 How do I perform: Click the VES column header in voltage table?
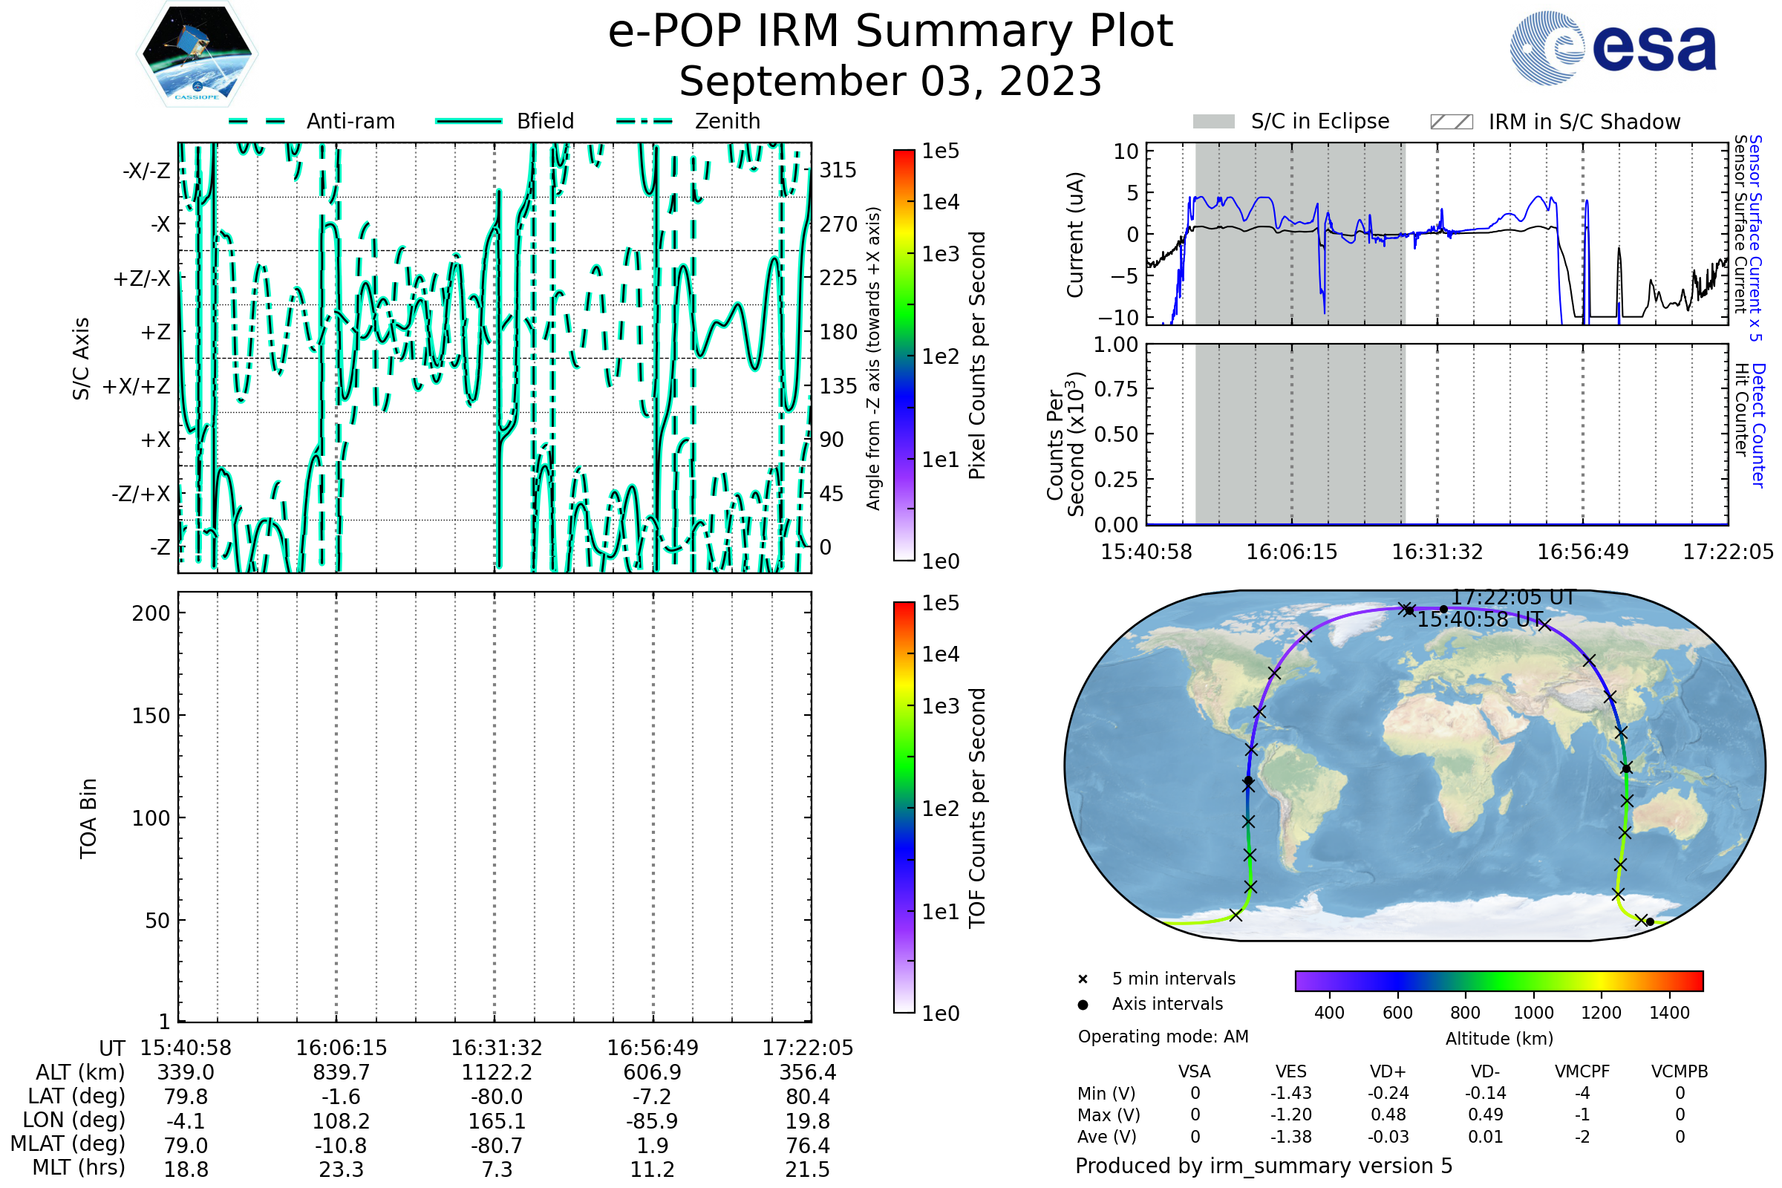[1291, 1071]
